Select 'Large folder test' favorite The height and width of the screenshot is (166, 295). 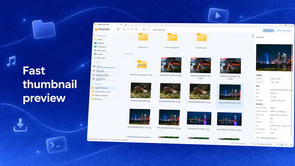click(x=104, y=88)
